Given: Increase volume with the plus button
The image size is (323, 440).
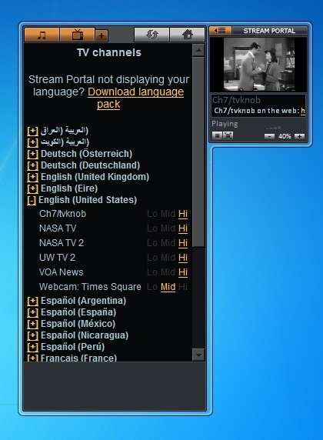Looking at the screenshot, I should [299, 136].
